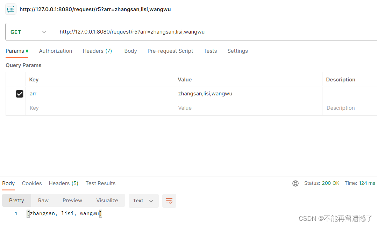Screen dimensions: 377x225
Task: Click the Time 124 ms text
Action: tap(360, 183)
